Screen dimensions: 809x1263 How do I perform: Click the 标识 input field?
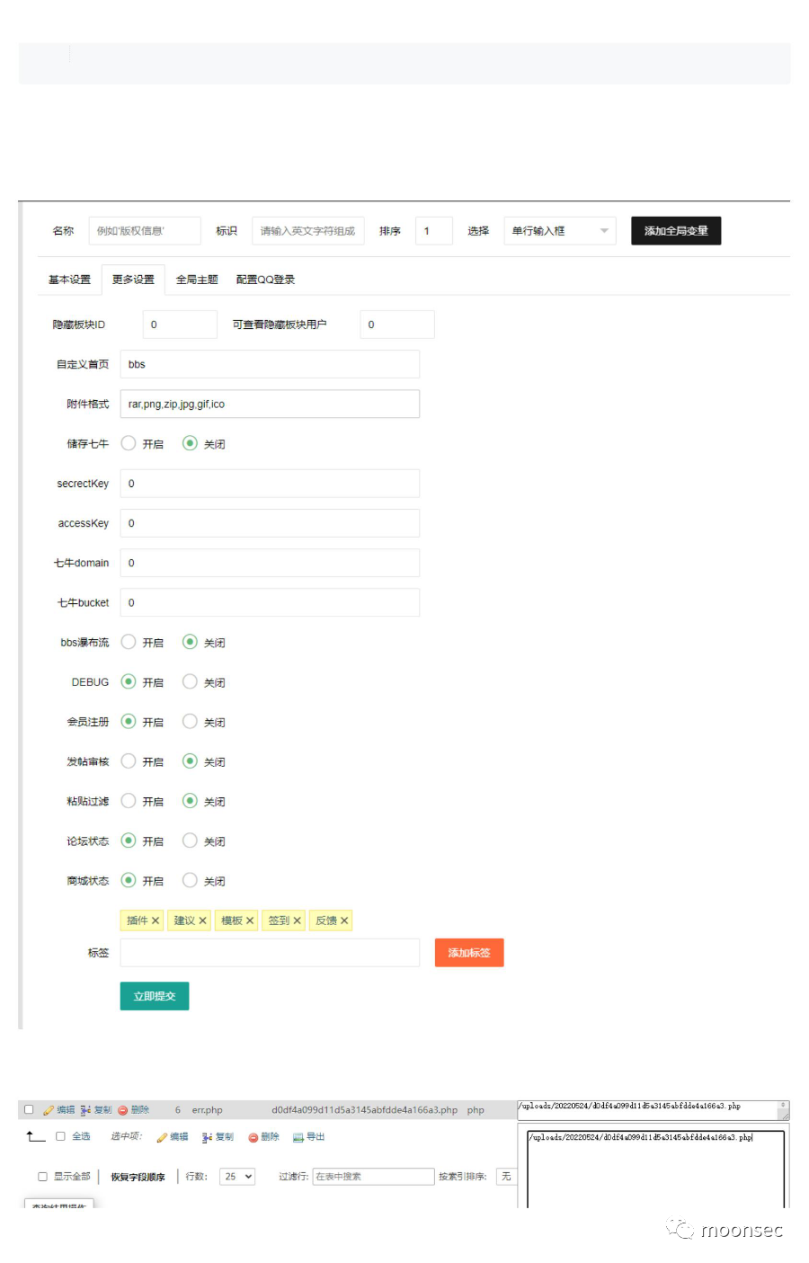308,231
